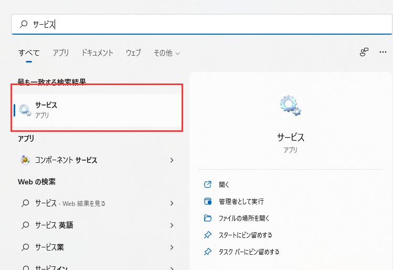
Task: Click search icon beside サービス - Web 結果を見る
Action: click(25, 203)
